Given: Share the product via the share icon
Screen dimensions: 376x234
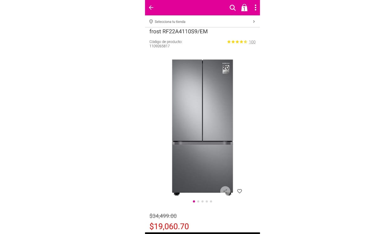Looking at the screenshot, I should tap(225, 191).
